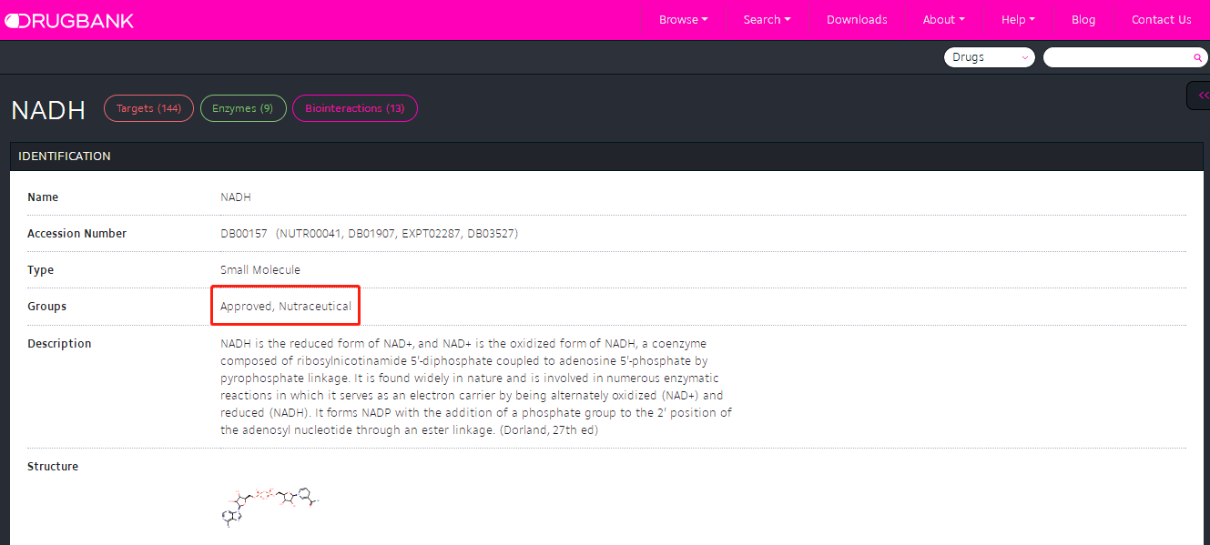This screenshot has height=545, width=1210.
Task: Click the NADH molecular structure image
Action: point(271,503)
